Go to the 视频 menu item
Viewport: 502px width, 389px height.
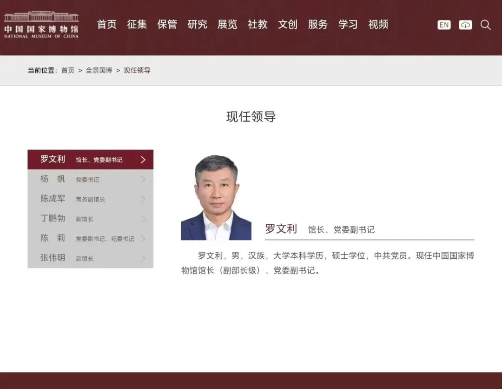pos(378,25)
